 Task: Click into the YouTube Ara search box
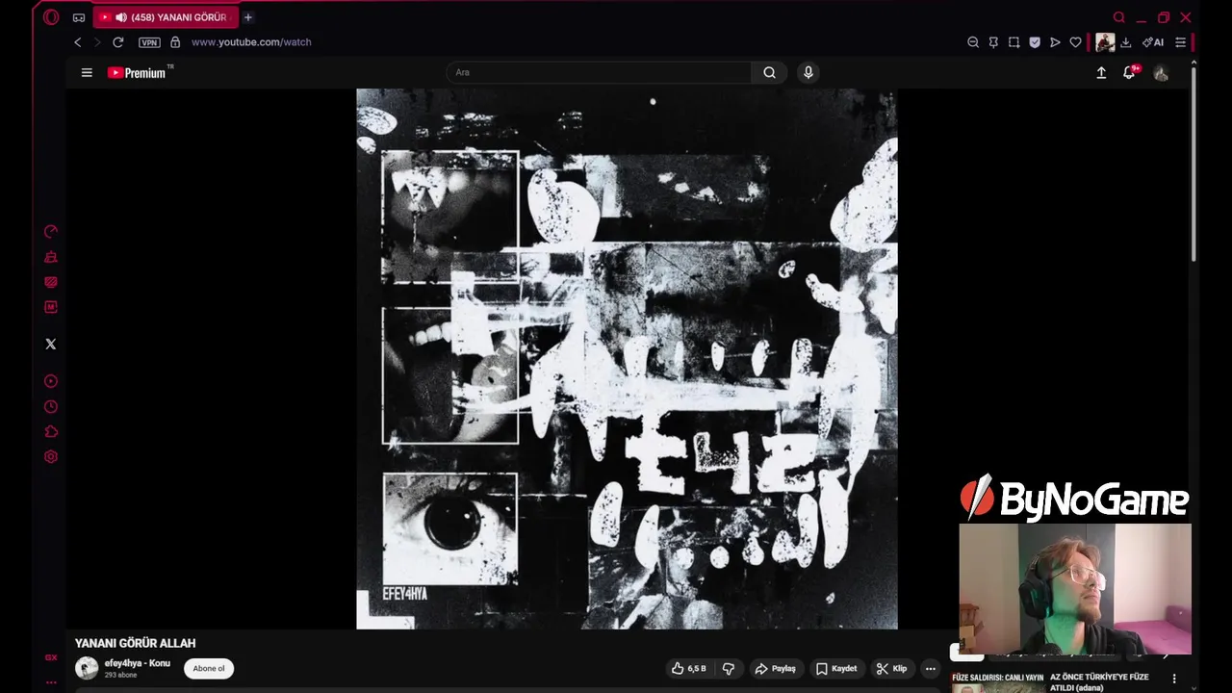(599, 72)
